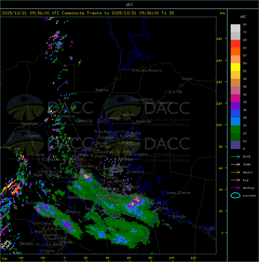Screen dimensions: 259x262
Task: Click the '160' tick on vertical axis
Action: pos(219,60)
